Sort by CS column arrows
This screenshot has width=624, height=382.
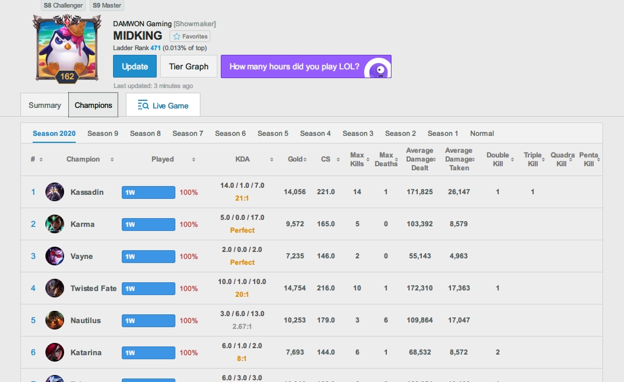pyautogui.click(x=339, y=159)
